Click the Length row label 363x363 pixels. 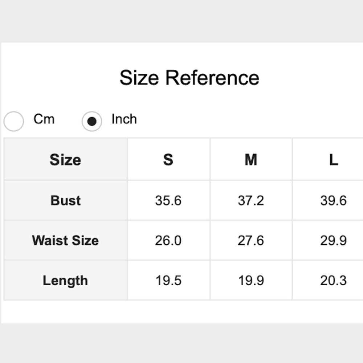pyautogui.click(x=65, y=281)
